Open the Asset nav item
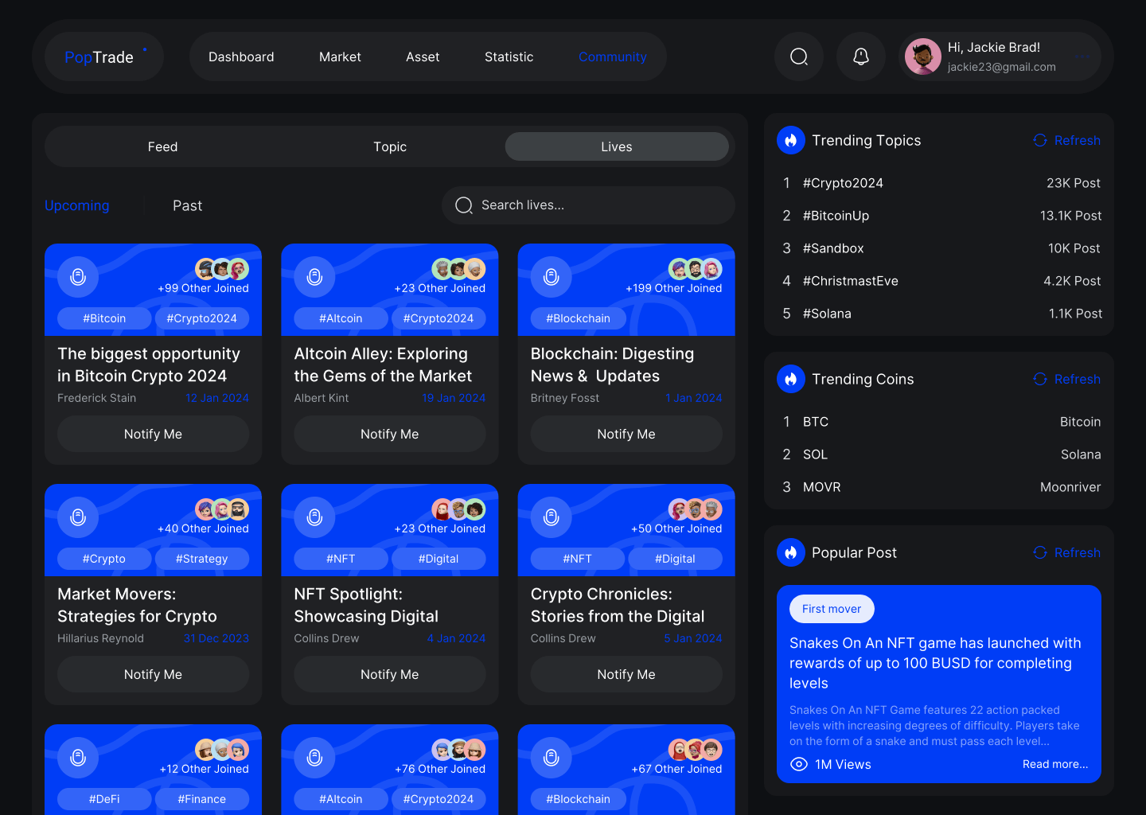Screen dimensions: 1146x815 pos(423,57)
